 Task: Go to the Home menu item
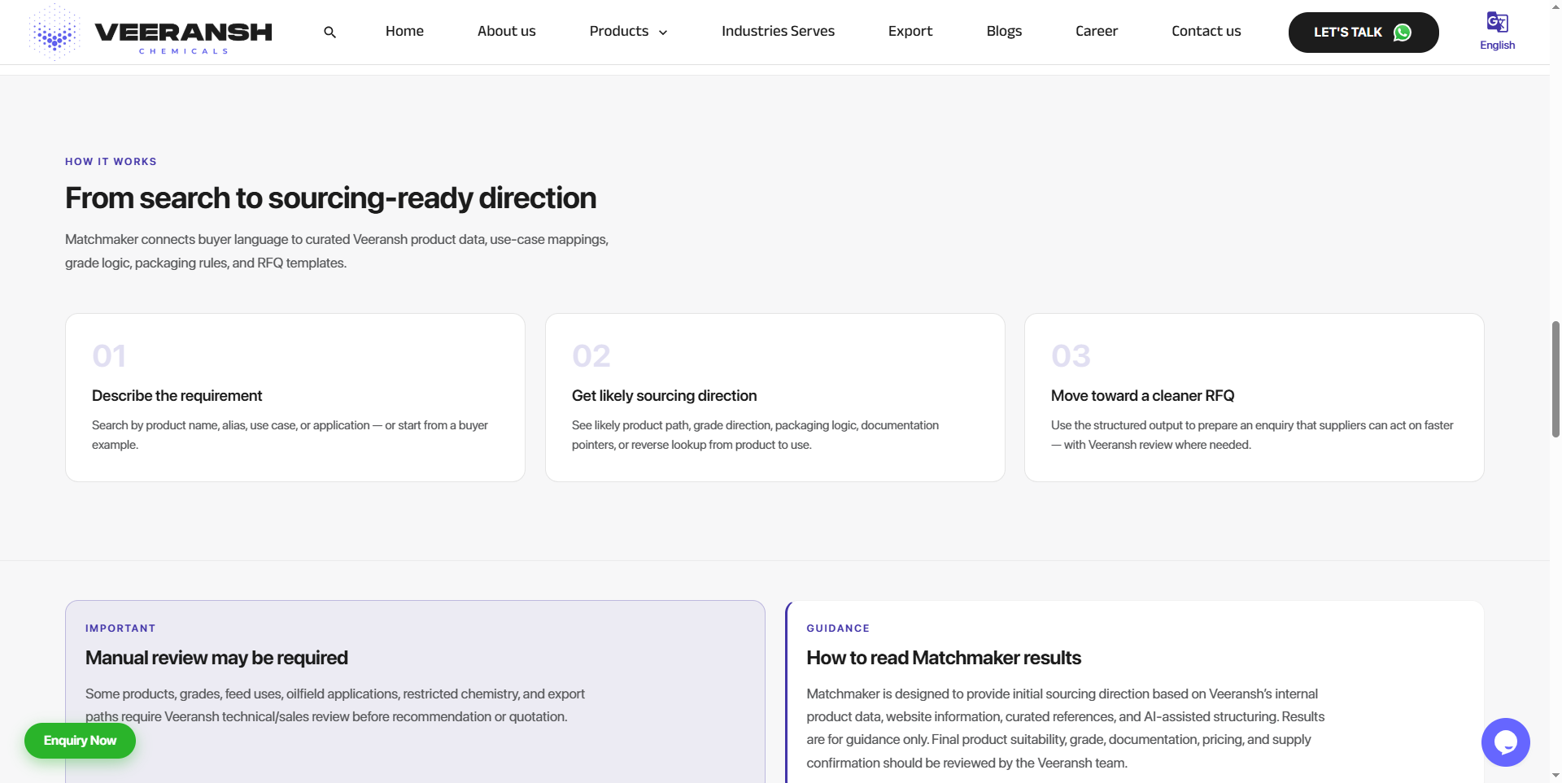pyautogui.click(x=404, y=31)
